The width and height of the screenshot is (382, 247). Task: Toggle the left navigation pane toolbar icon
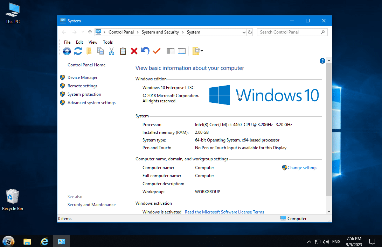(170, 51)
